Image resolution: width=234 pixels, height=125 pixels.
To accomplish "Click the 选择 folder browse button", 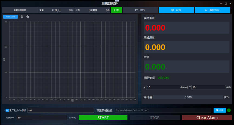I will coord(220,110).
